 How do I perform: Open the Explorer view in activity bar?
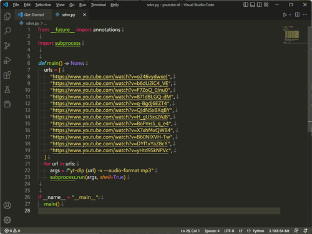click(7, 16)
